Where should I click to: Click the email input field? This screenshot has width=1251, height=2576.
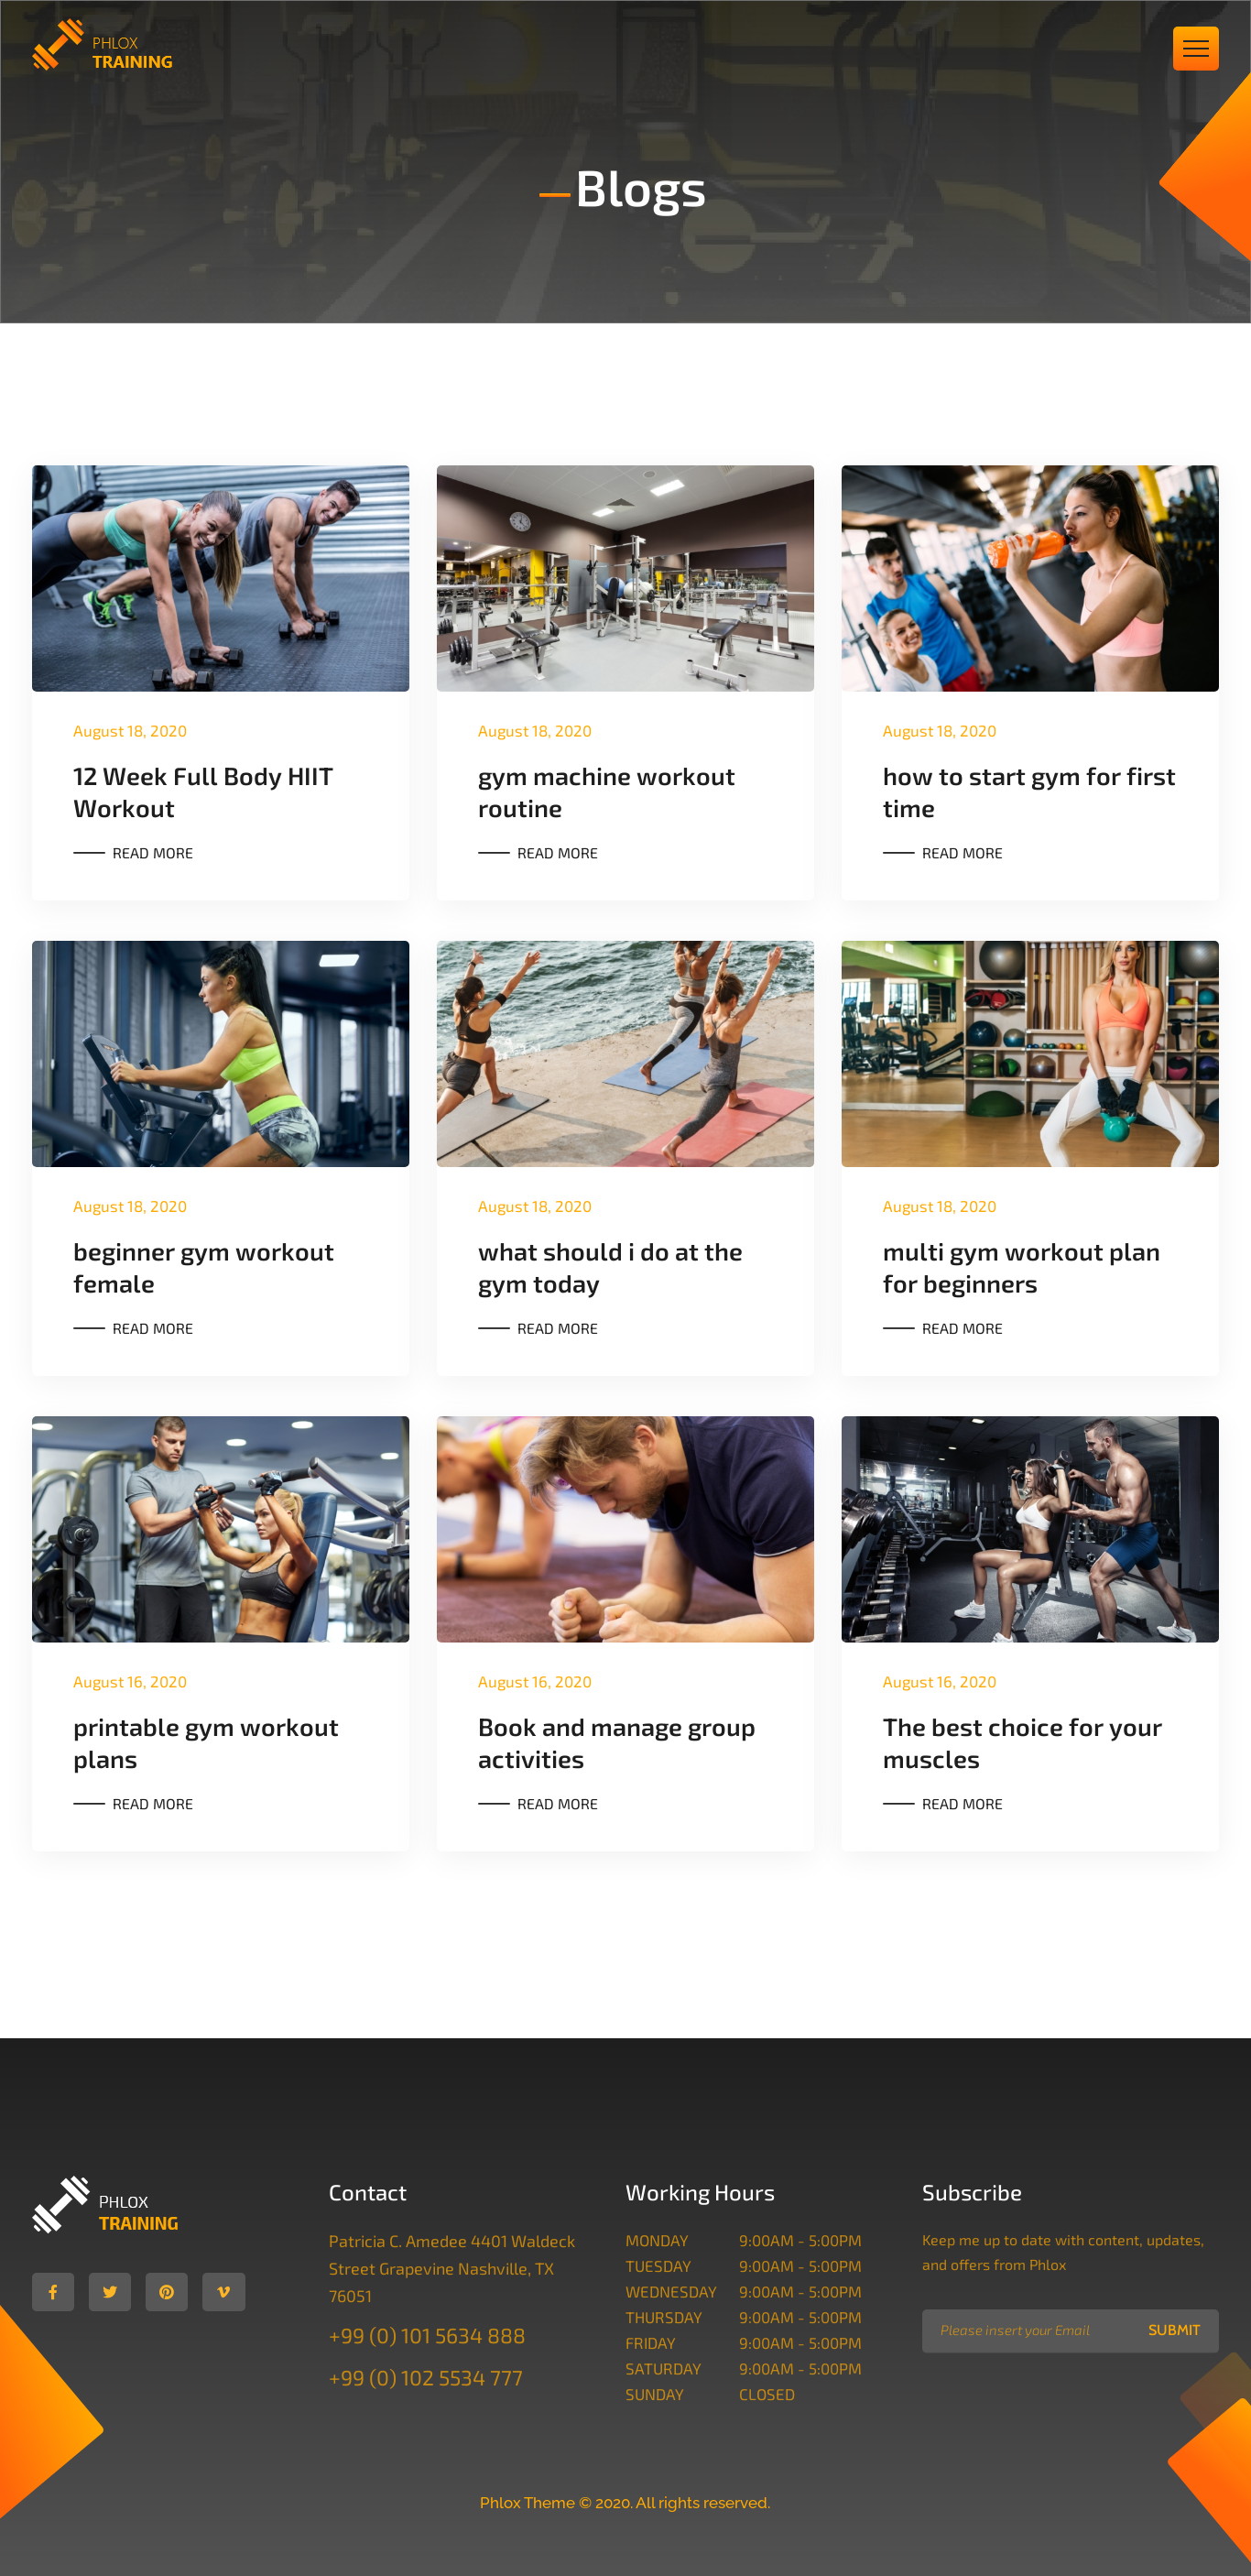1027,2330
